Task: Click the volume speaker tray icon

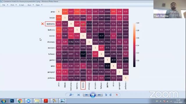Action: (160, 101)
